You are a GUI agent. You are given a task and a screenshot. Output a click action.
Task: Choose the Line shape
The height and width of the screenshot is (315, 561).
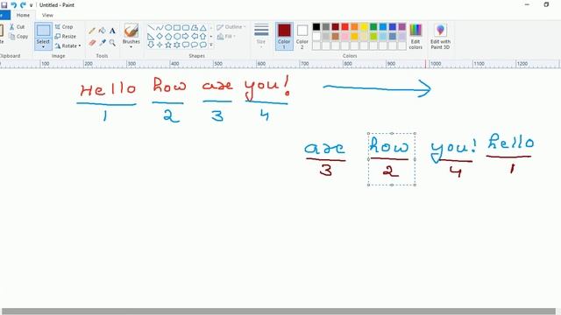pos(151,27)
